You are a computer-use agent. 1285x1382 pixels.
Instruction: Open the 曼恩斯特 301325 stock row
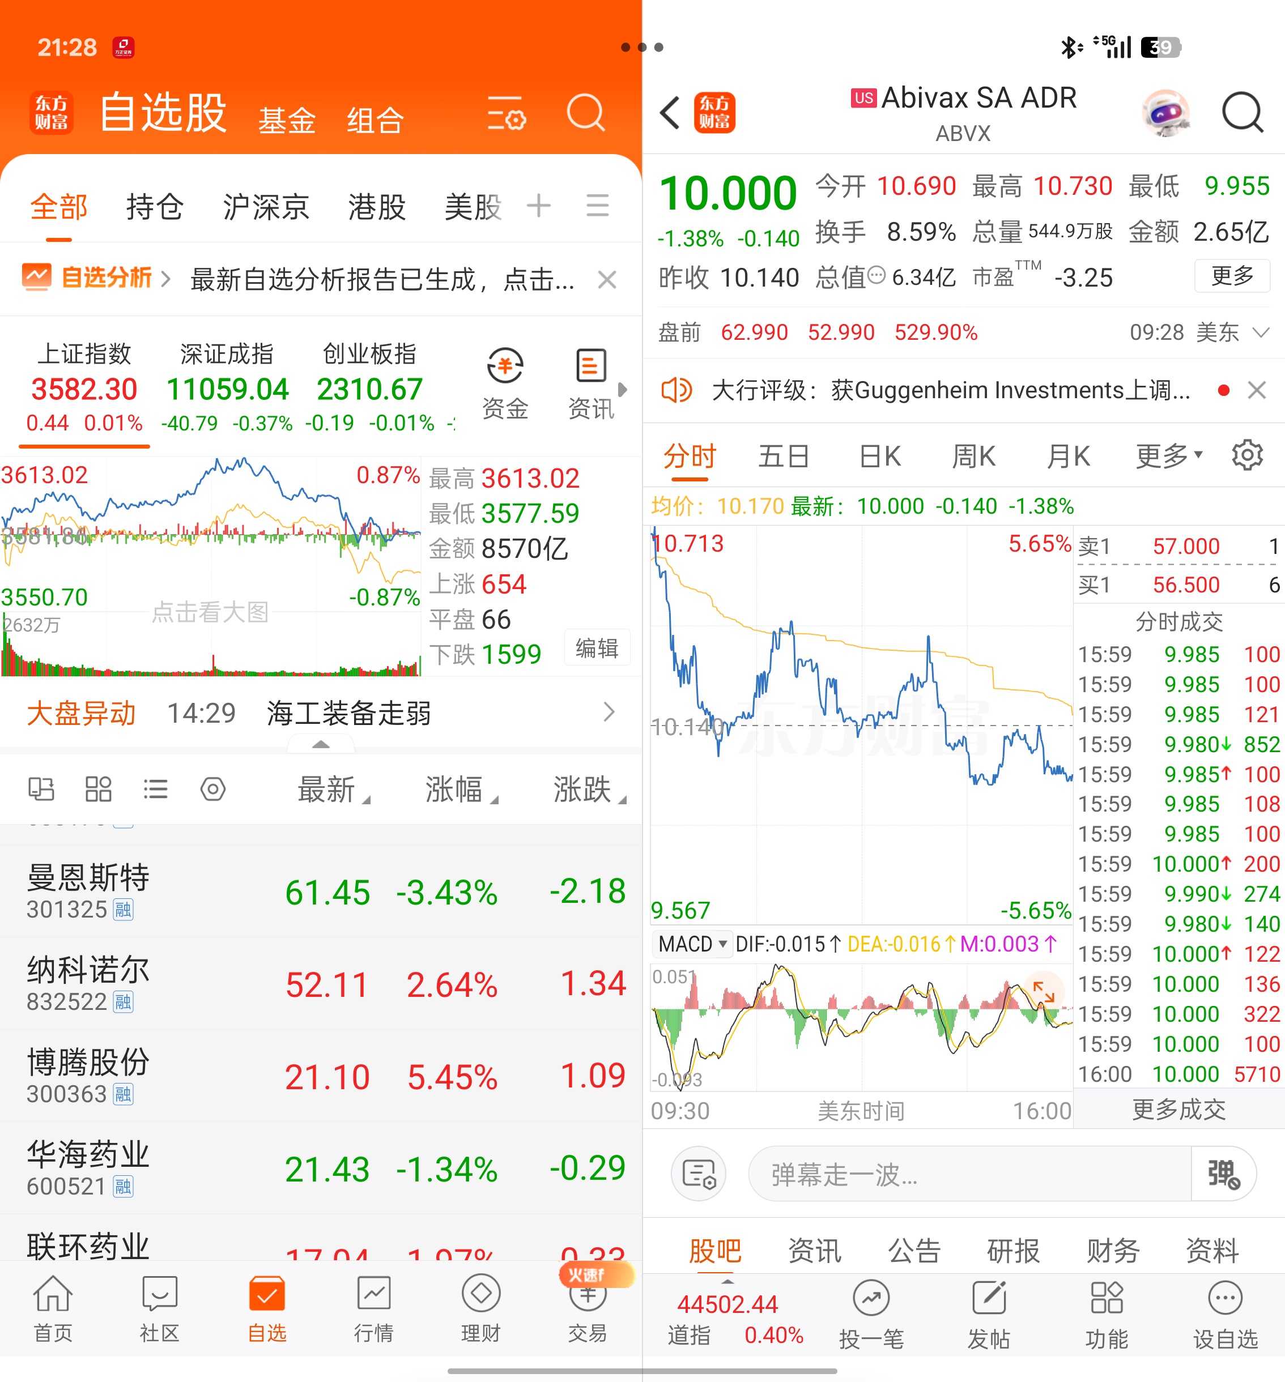321,891
